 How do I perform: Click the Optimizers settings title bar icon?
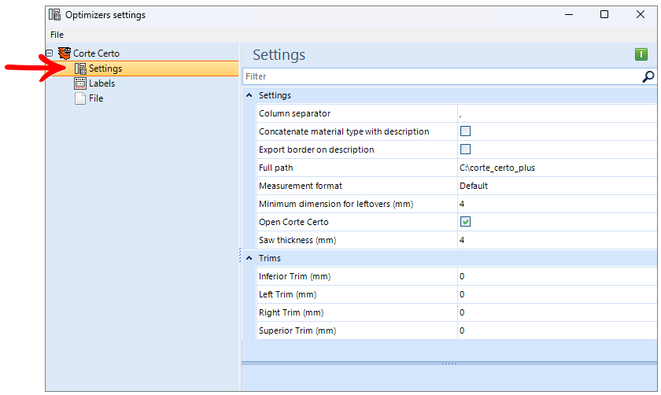[x=55, y=14]
